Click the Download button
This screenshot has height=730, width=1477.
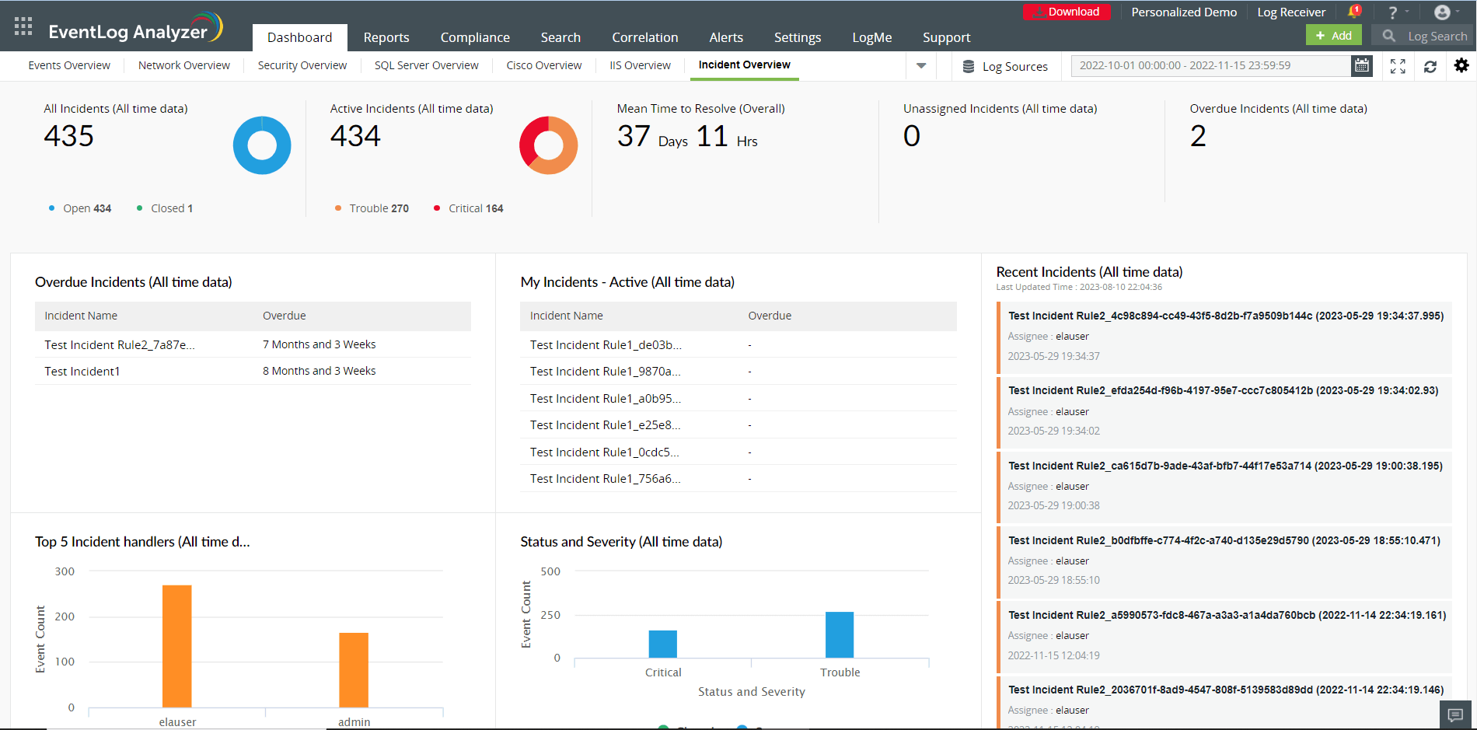(x=1067, y=12)
